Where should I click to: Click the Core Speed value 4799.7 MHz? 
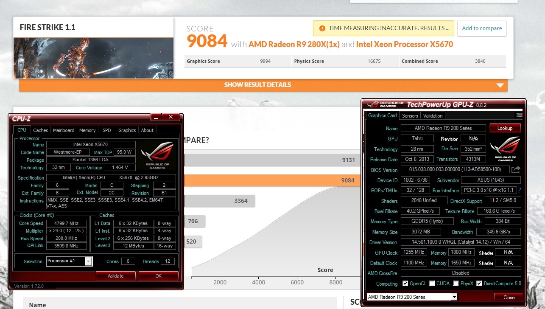pyautogui.click(x=67, y=223)
